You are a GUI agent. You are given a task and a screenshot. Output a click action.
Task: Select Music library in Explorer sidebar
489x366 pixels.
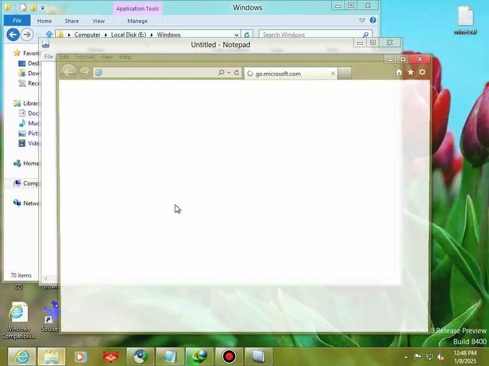[x=28, y=123]
